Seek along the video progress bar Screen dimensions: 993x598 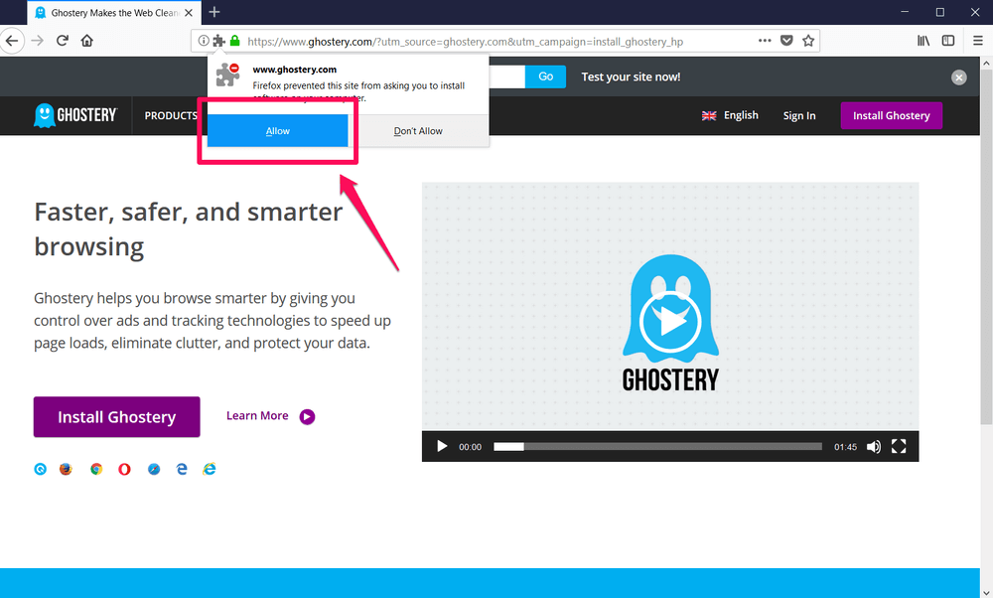click(x=657, y=447)
